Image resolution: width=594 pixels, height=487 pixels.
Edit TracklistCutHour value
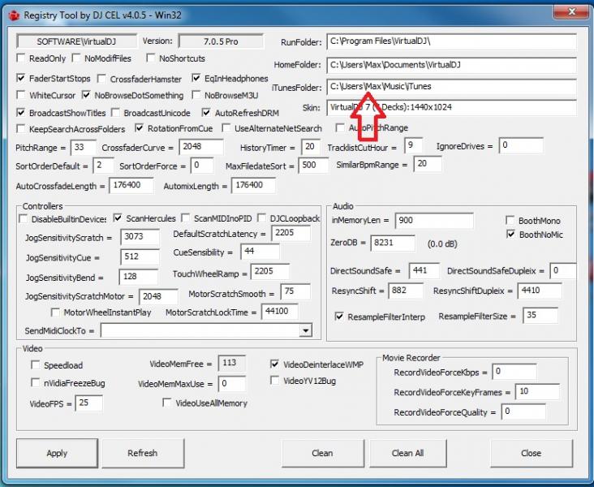pos(414,146)
